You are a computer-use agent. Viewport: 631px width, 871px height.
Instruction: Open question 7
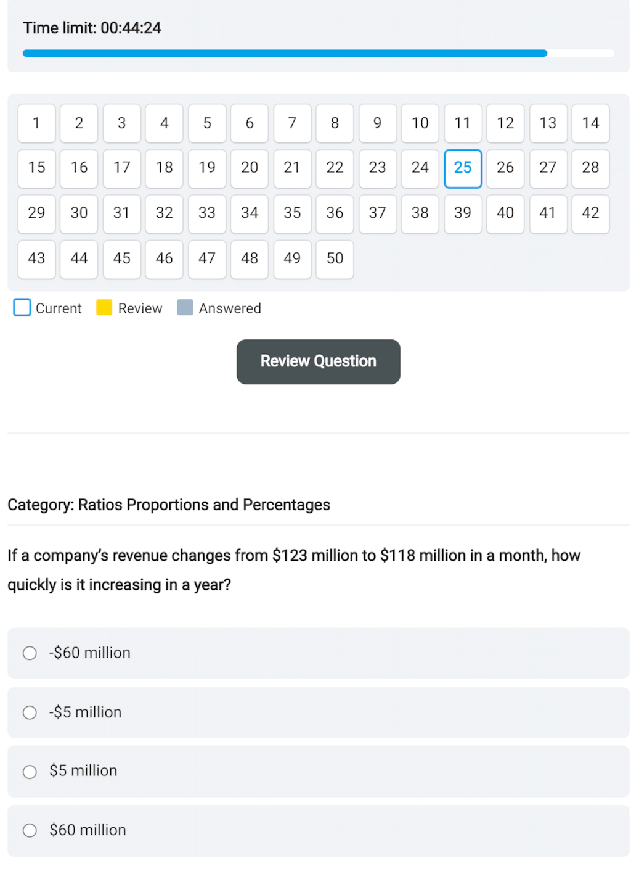(x=292, y=123)
